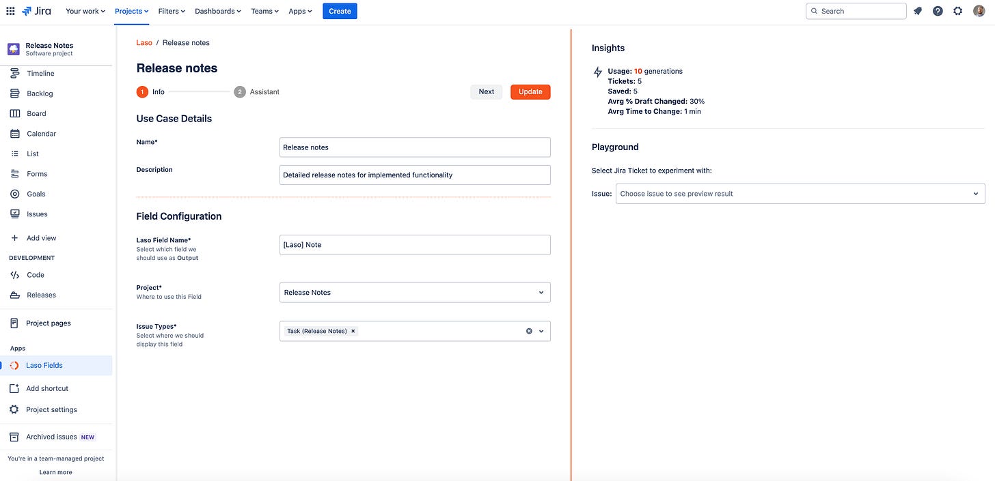Click the plus icon beside Add view

(x=14, y=238)
